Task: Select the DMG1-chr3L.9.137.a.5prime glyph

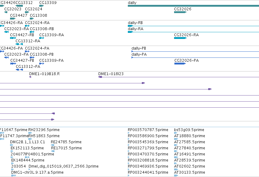Action: 14,175
